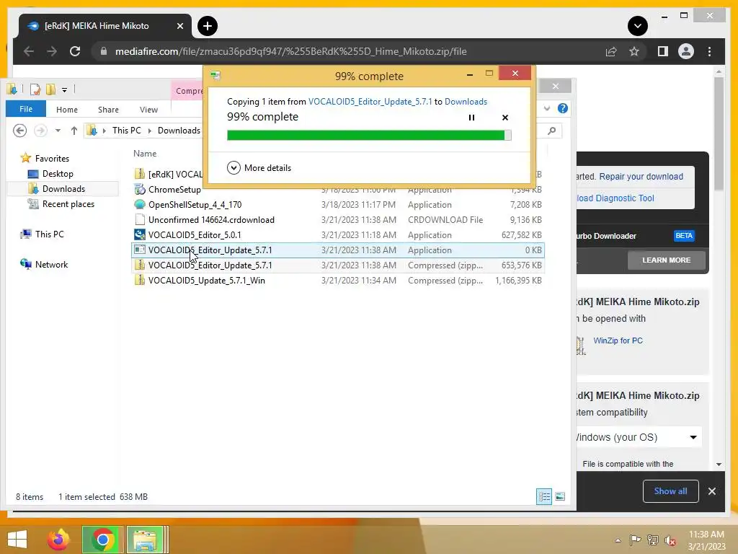Reload the MediaFire page
This screenshot has width=738, height=554.
tap(75, 51)
